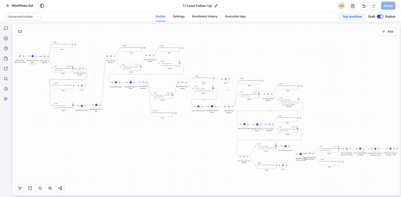Viewport: 401px width, 197px height.
Task: Open the Notify Owner Follow-Up Completed SMS node
Action: click(390, 149)
